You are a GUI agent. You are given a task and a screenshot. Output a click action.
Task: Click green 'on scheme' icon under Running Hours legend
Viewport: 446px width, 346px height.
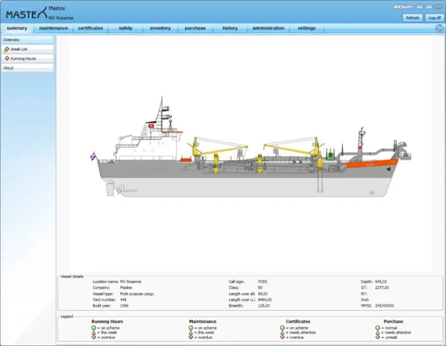[x=94, y=328]
